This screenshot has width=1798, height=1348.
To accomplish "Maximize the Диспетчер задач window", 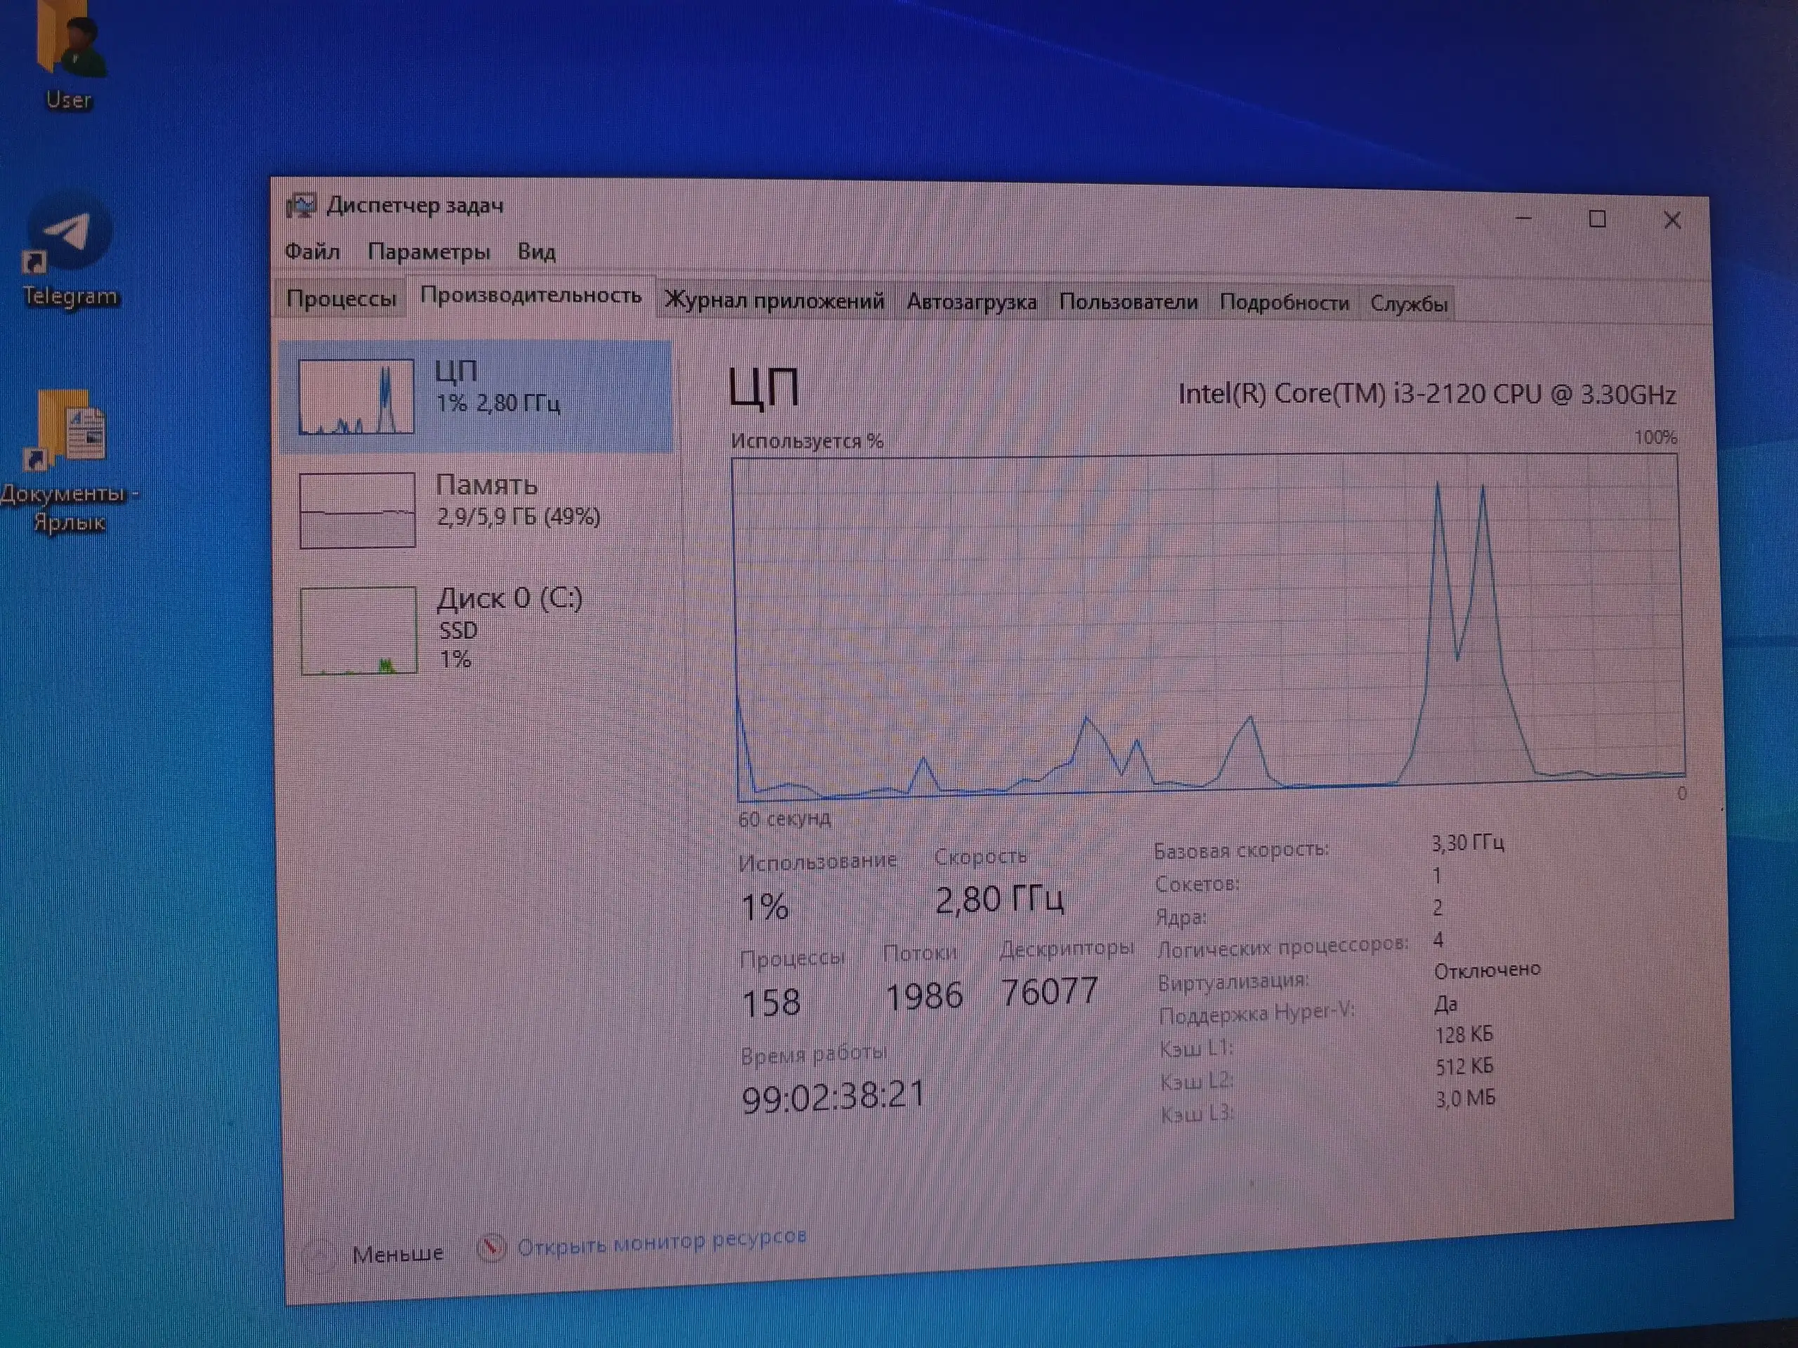I will (1597, 219).
